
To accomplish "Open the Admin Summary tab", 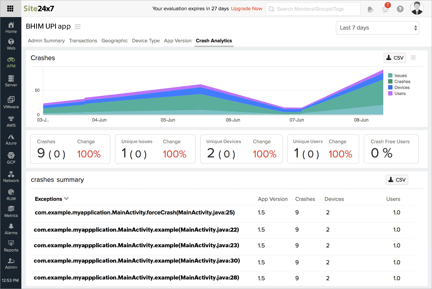I will pos(46,40).
